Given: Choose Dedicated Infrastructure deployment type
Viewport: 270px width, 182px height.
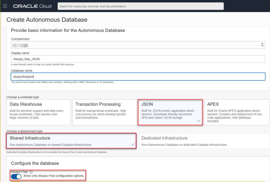Looking at the screenshot, I should [x=204, y=141].
